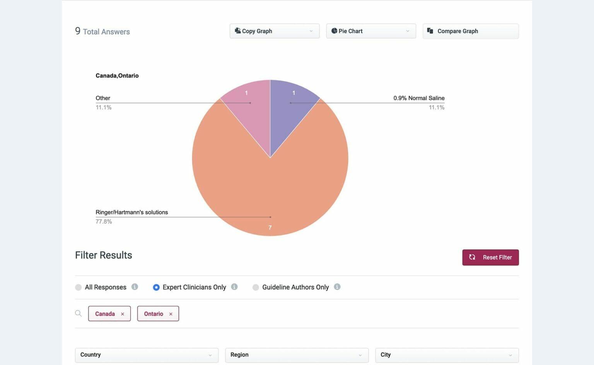594x365 pixels.
Task: Click the search magnifier icon in filter bar
Action: pos(79,314)
